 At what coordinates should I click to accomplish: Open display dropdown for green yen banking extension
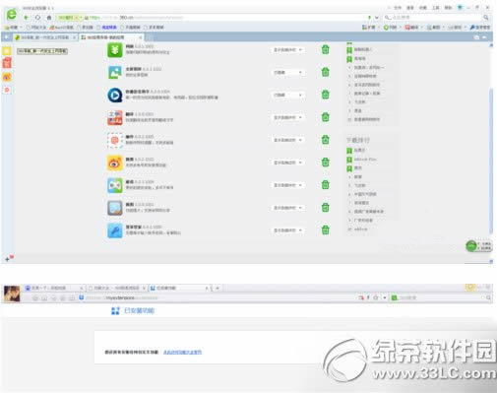(x=287, y=50)
